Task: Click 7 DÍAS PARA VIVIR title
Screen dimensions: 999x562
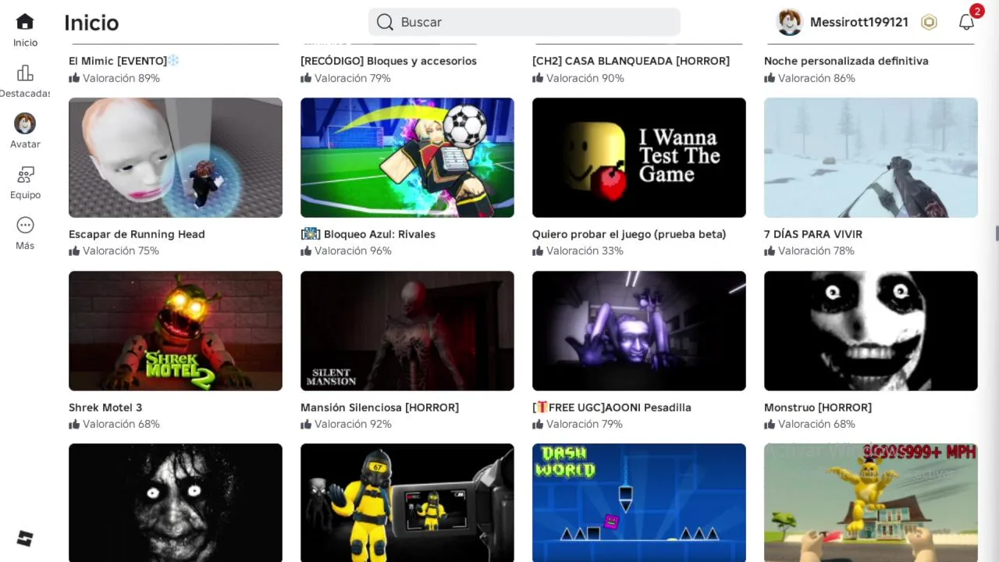Action: 813,234
